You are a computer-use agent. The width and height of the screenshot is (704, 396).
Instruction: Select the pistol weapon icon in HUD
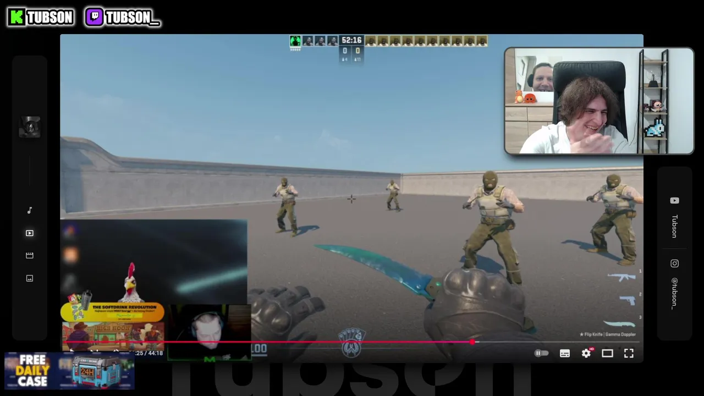pos(628,300)
